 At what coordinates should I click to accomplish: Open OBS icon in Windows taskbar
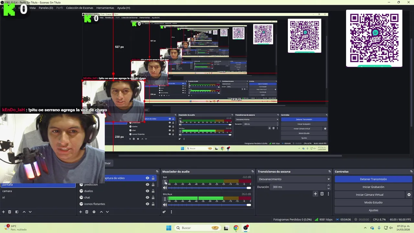click(x=246, y=228)
